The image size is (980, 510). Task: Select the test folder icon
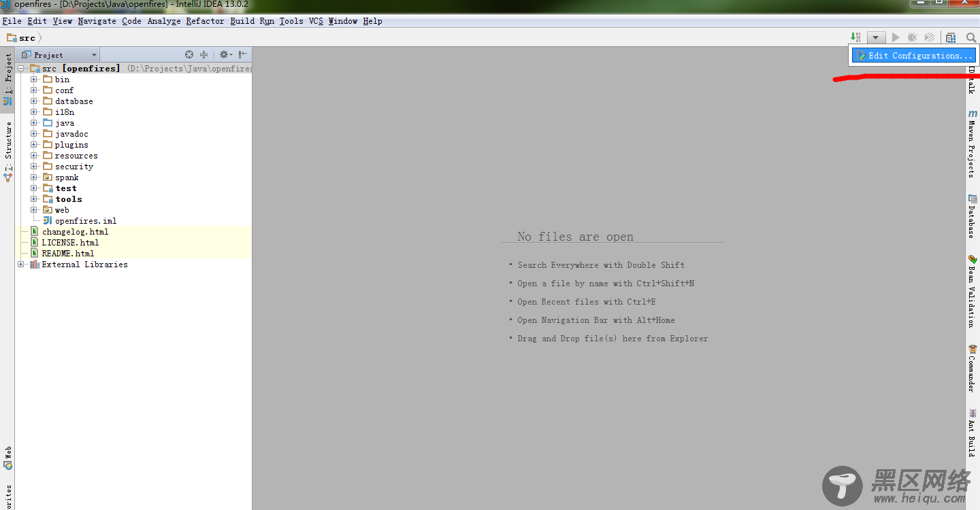tap(48, 188)
